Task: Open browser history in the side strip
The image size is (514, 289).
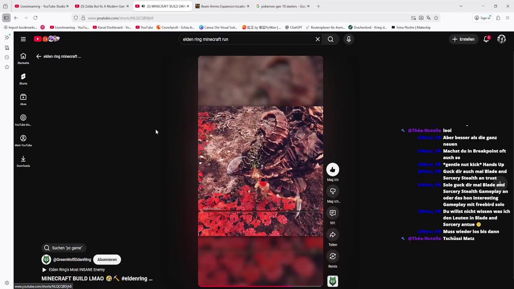Action: coord(7,57)
